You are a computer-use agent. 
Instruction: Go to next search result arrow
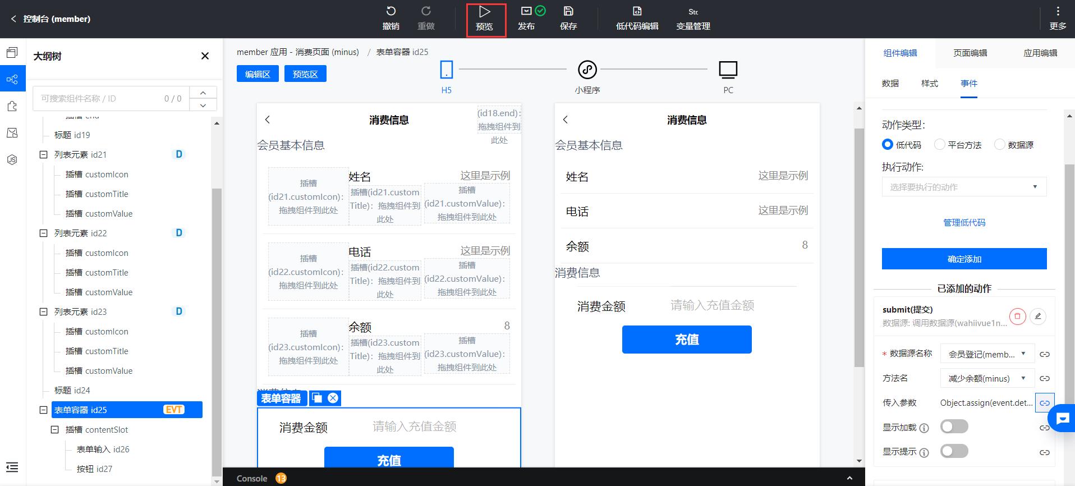(x=203, y=105)
